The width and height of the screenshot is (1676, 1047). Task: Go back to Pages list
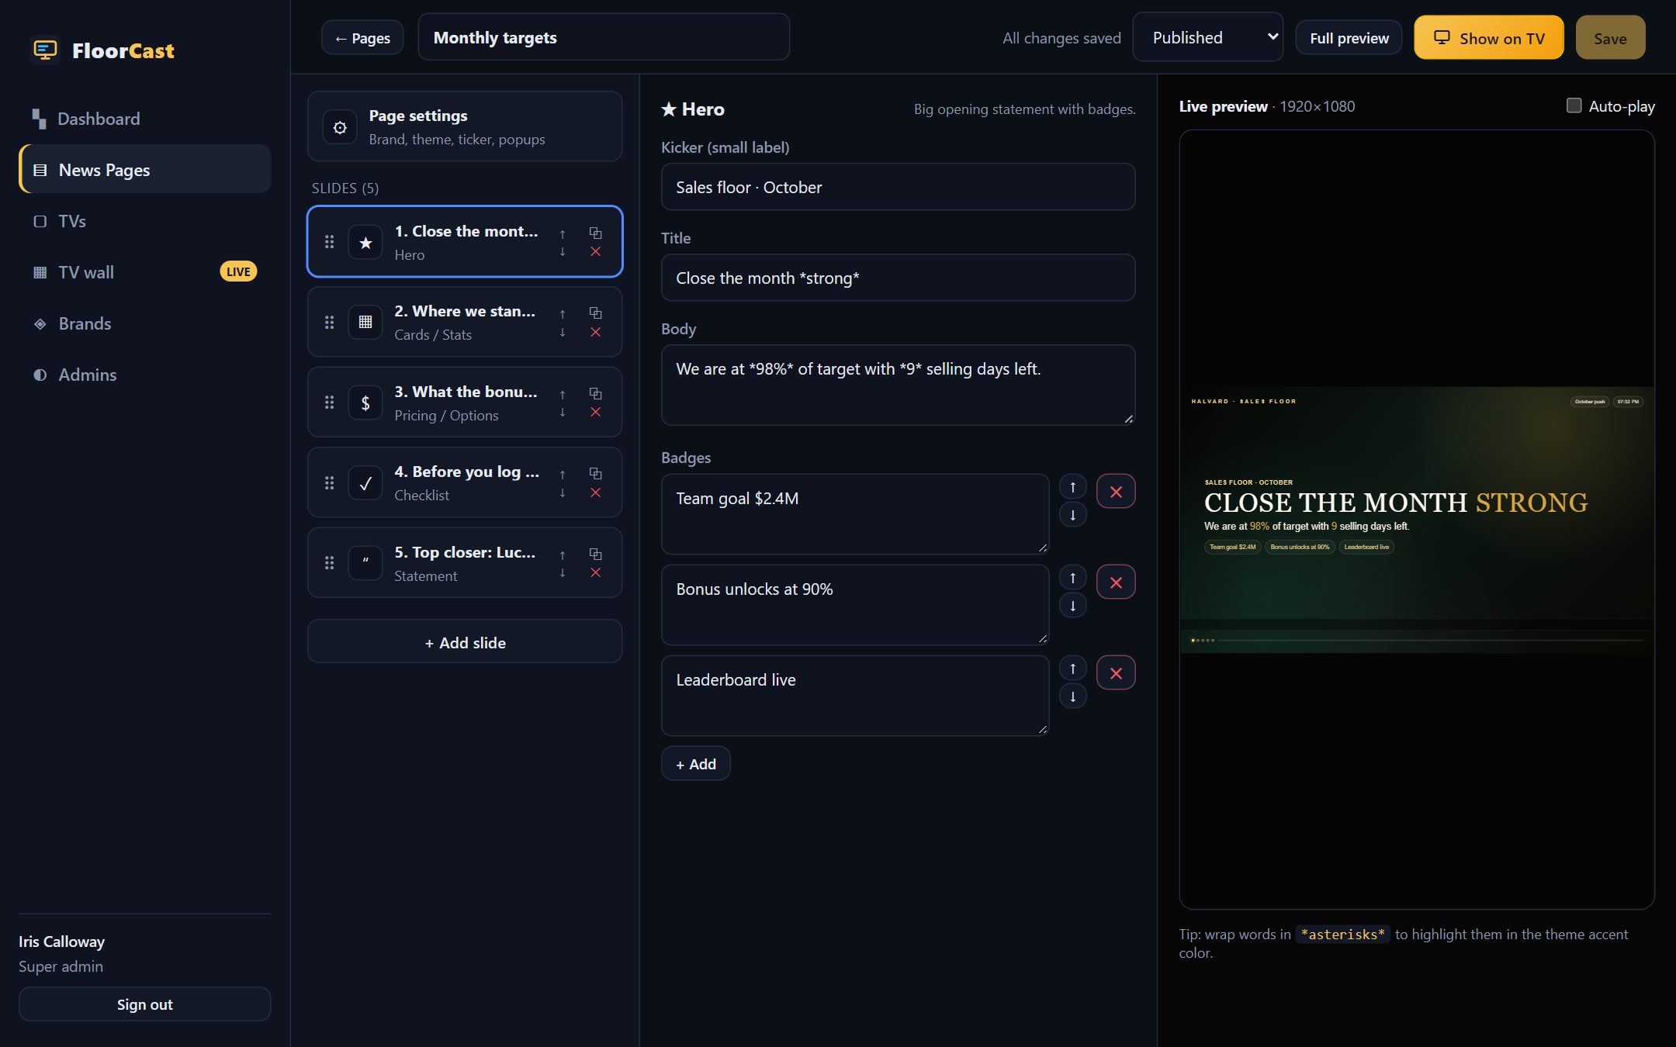tap(362, 38)
